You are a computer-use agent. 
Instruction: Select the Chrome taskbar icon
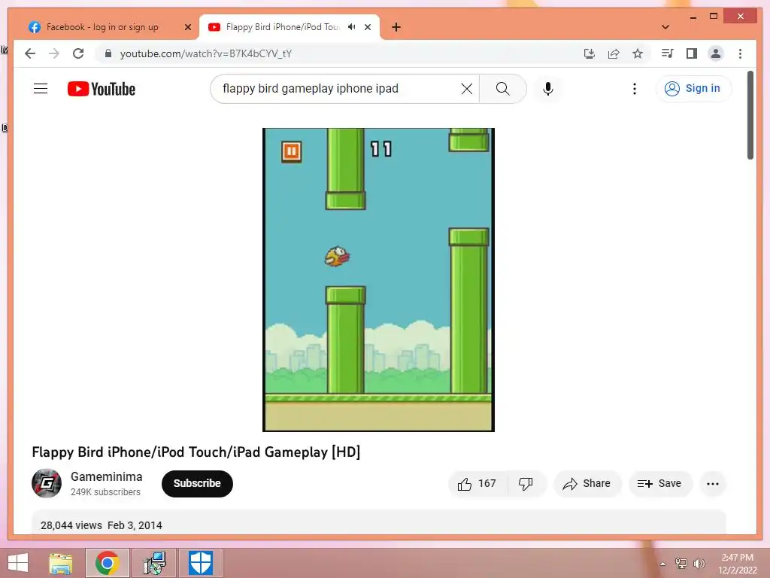(107, 563)
